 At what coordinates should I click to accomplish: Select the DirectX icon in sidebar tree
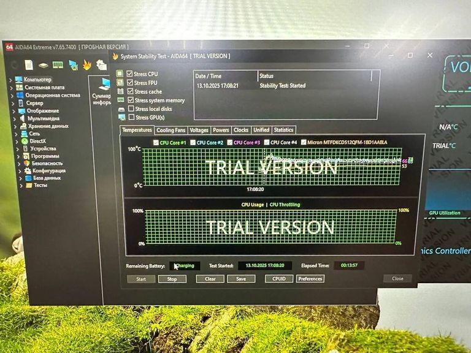coord(24,141)
